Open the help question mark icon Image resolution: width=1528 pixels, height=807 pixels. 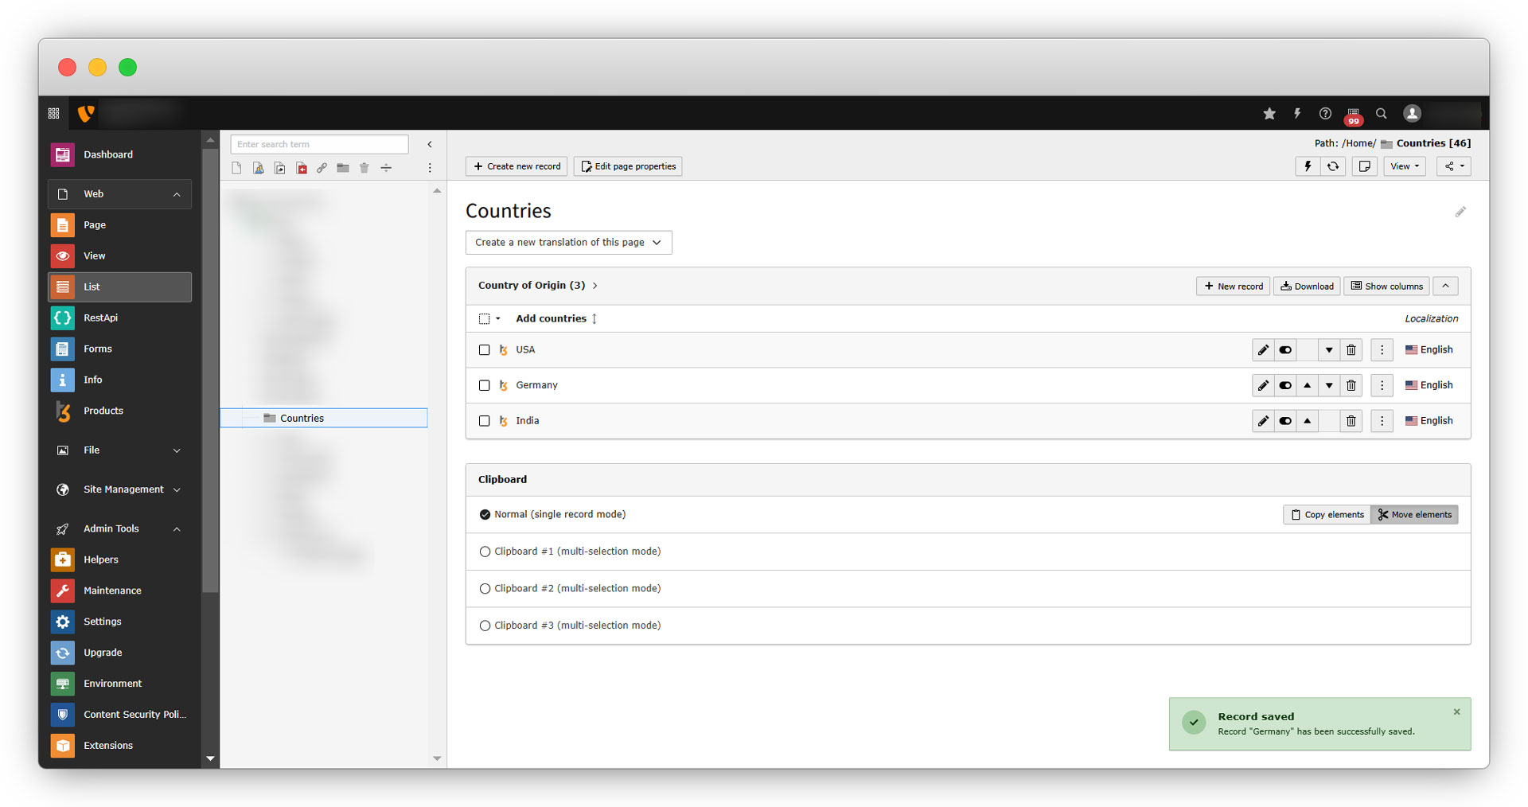[x=1325, y=114]
